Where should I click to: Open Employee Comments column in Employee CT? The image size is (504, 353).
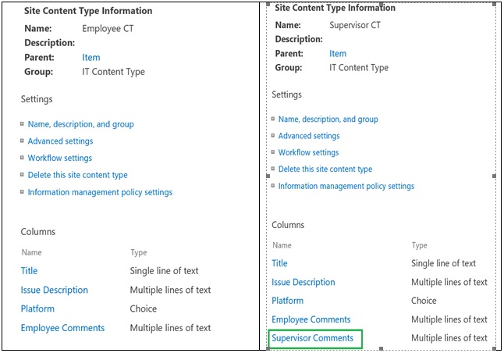[x=62, y=328]
